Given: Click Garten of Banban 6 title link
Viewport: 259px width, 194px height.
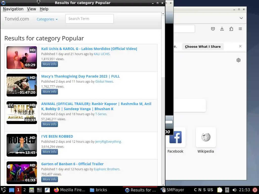Looking at the screenshot, I should click(72, 164).
